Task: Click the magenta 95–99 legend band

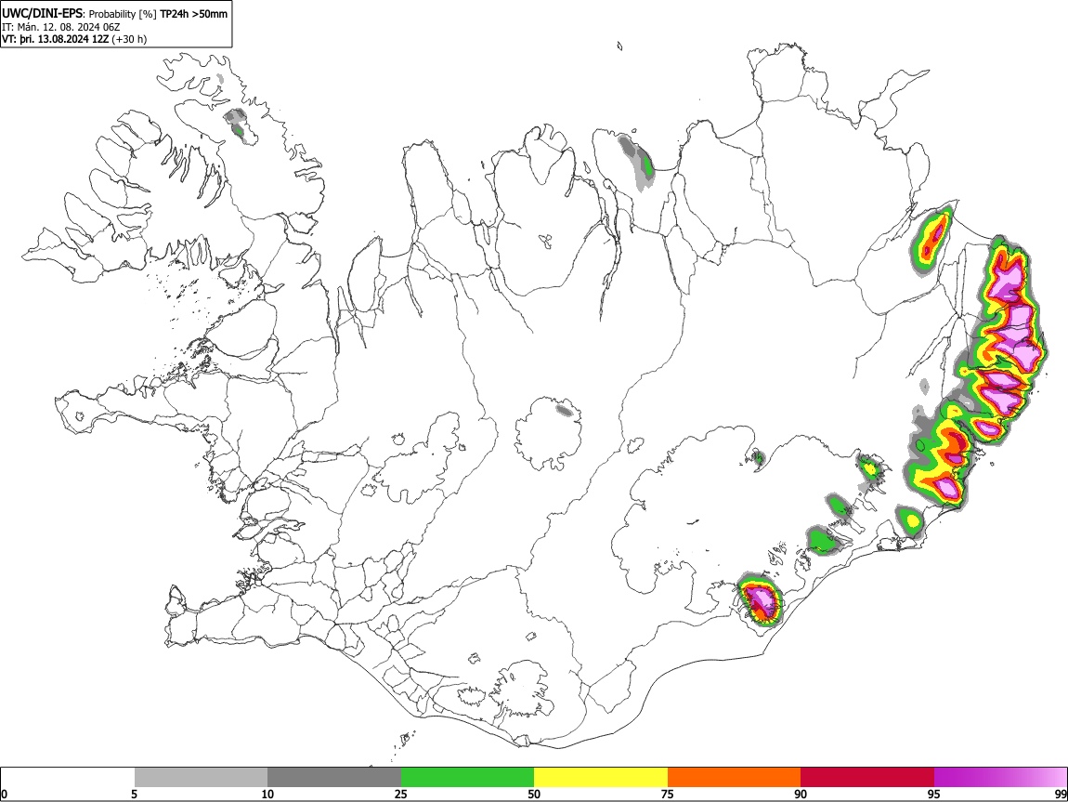Action: [x=1000, y=778]
